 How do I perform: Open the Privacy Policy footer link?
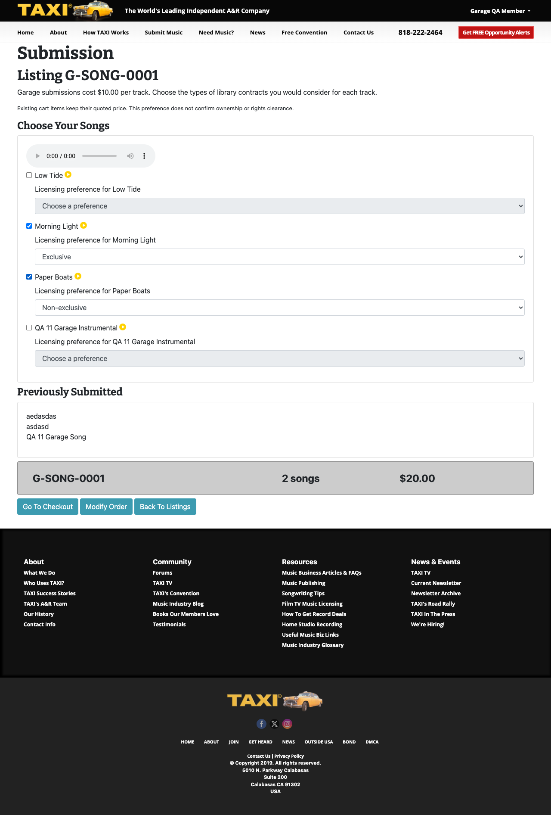coord(289,756)
